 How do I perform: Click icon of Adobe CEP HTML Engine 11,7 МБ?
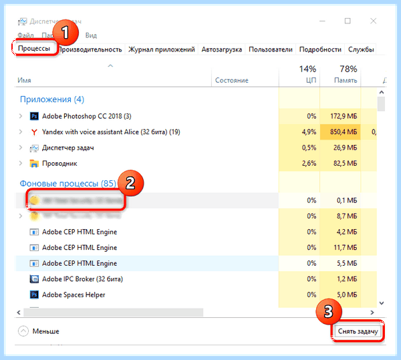click(34, 248)
